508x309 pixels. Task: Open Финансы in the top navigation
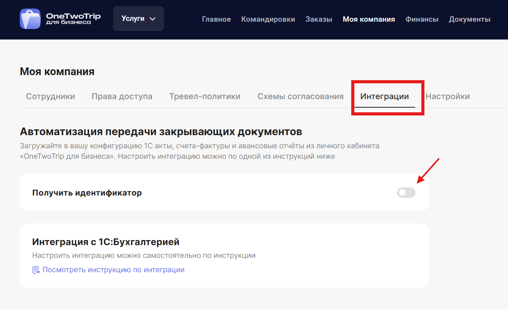(422, 19)
